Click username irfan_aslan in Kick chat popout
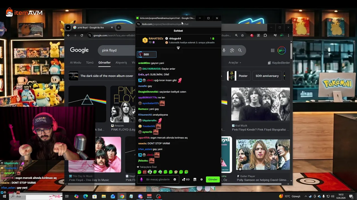 (x=145, y=149)
